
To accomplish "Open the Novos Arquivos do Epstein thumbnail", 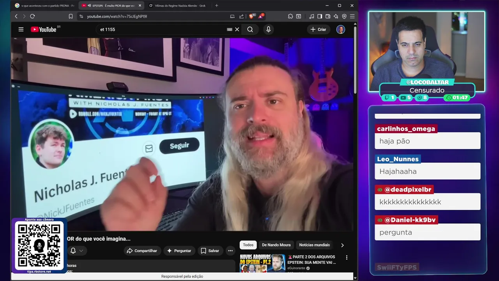I will (262, 263).
